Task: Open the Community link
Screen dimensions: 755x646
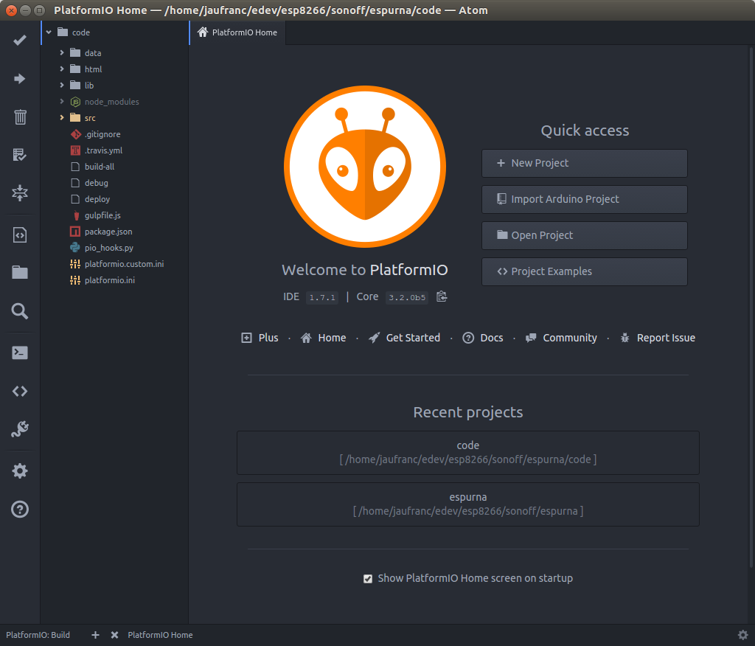Action: [x=561, y=338]
